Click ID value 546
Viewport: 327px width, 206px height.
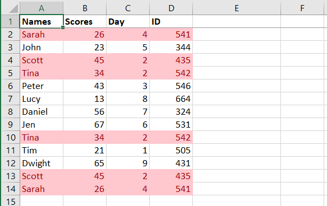coord(171,86)
